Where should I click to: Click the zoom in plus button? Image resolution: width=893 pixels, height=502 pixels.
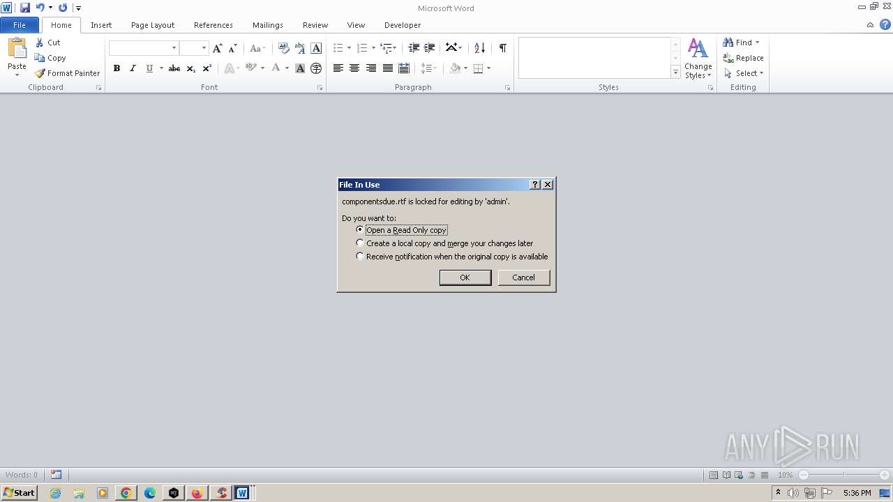[884, 475]
